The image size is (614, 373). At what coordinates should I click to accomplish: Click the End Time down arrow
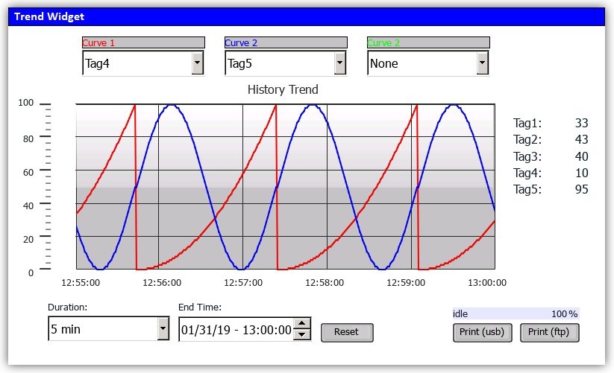pos(301,335)
